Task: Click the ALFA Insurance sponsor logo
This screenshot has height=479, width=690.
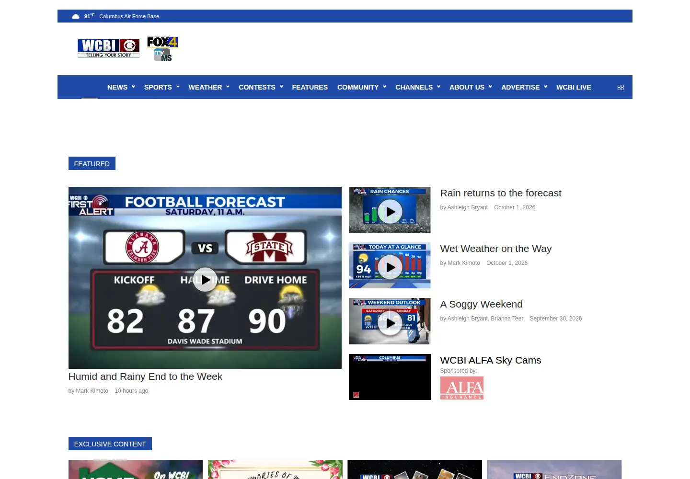Action: click(461, 388)
